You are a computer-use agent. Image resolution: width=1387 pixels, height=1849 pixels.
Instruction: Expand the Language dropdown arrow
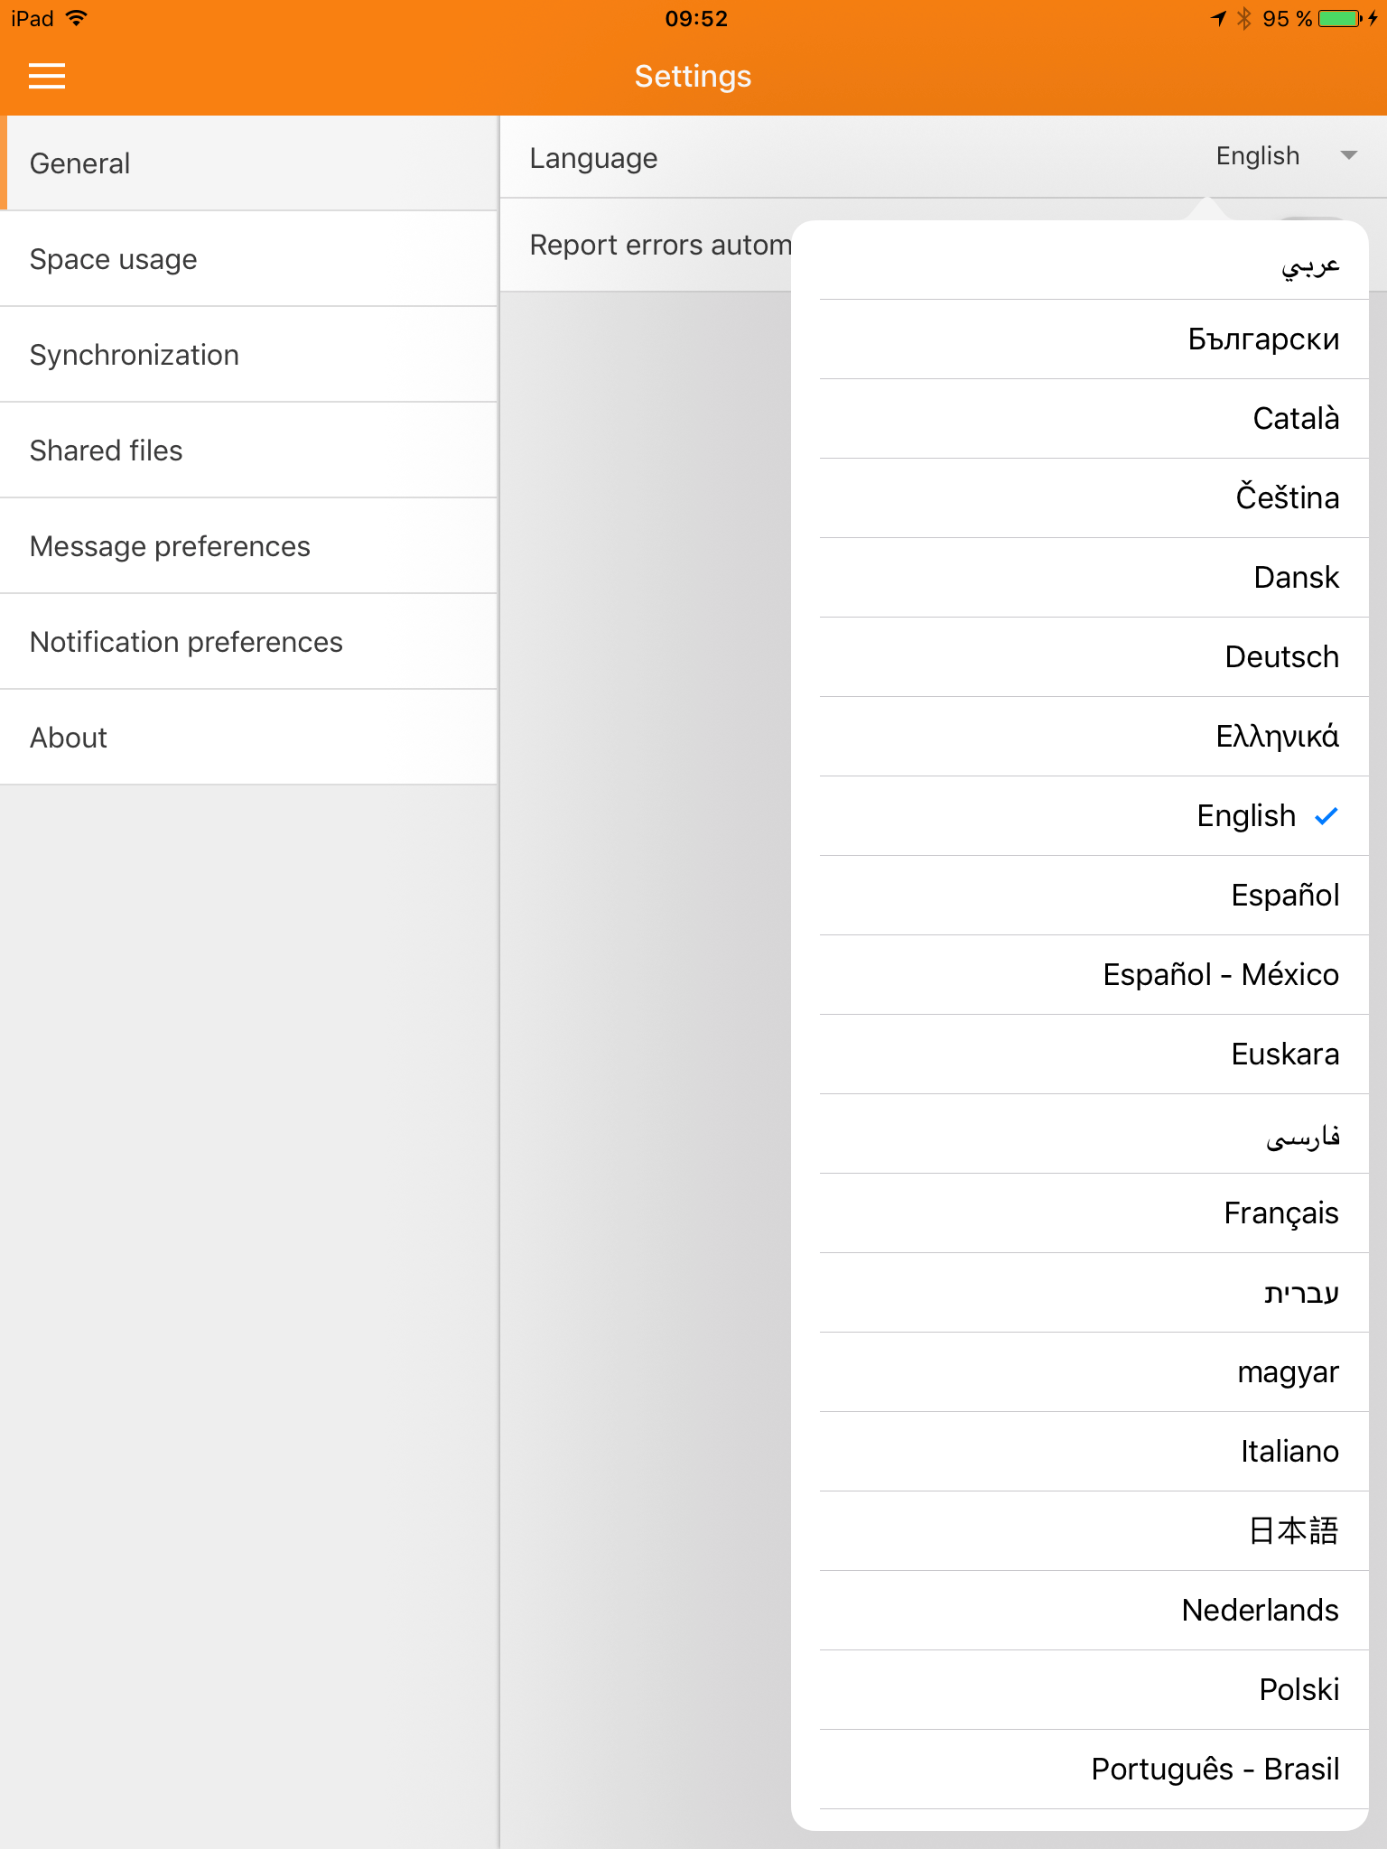coord(1349,155)
